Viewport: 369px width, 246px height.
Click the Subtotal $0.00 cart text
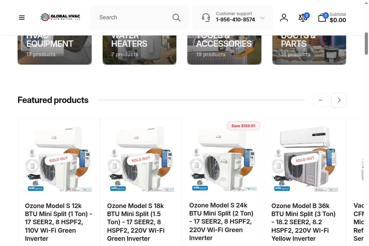pos(338,18)
